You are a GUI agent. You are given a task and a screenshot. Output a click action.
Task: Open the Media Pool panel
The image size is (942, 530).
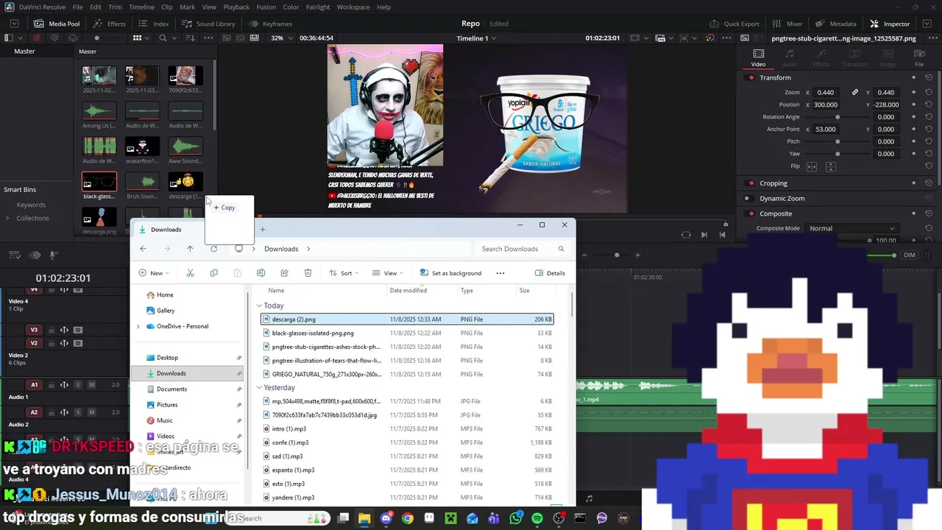click(x=57, y=24)
